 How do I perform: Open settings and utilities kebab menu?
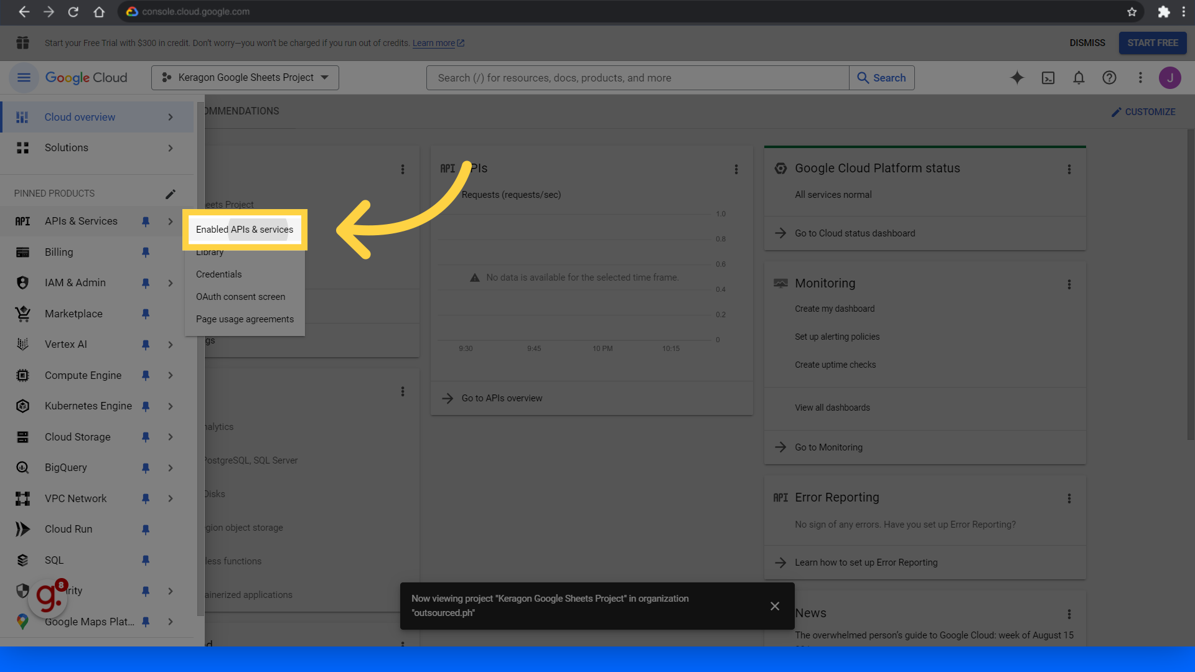pos(1140,78)
